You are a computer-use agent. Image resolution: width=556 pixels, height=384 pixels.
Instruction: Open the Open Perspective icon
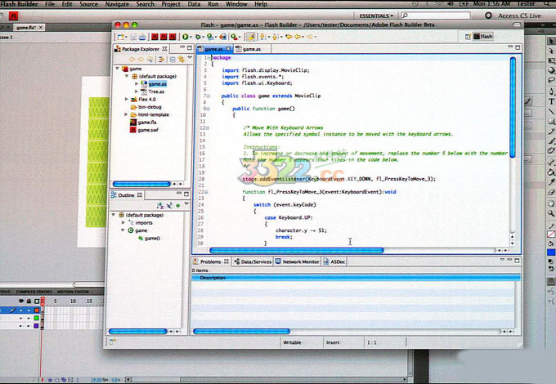(468, 37)
